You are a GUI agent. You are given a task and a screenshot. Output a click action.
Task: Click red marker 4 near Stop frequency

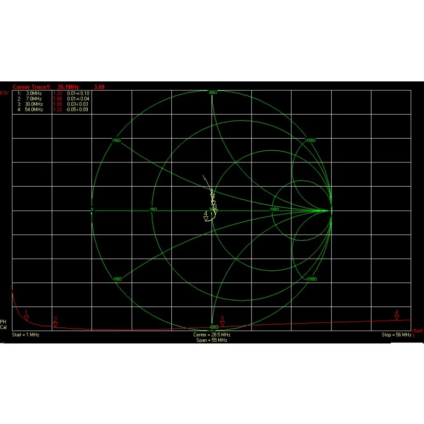[x=397, y=315]
